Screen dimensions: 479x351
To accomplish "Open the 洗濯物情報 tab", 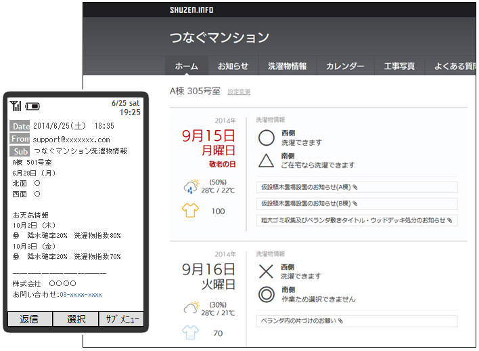I will [287, 66].
